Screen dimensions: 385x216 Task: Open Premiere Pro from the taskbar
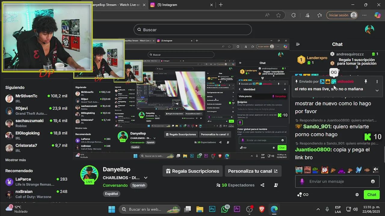point(237,209)
